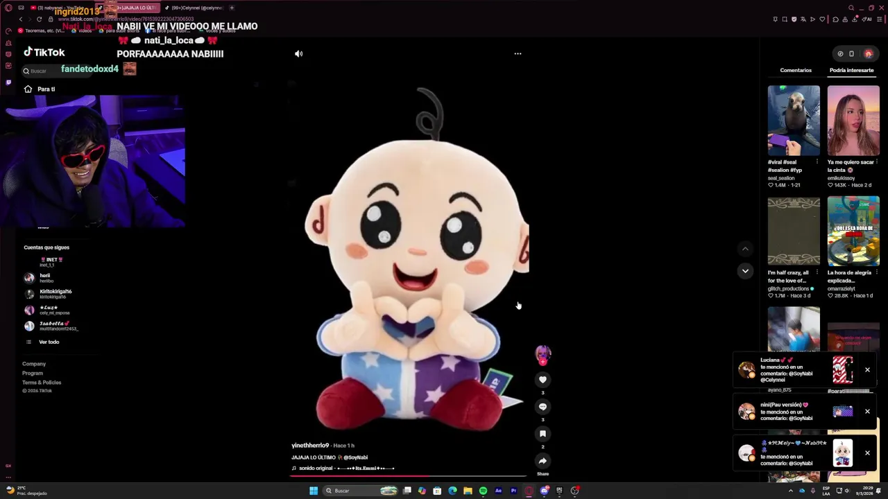The image size is (888, 499).
Task: Like the video with the heart icon
Action: coord(543,379)
